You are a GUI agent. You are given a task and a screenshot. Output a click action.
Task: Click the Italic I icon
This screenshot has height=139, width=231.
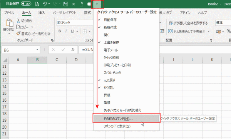66,31
